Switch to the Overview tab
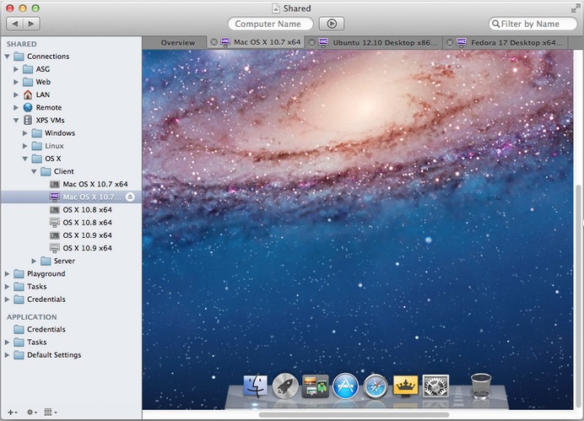This screenshot has height=421, width=584. point(177,42)
